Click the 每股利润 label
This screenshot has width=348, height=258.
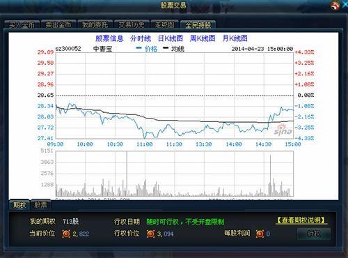click(x=237, y=234)
